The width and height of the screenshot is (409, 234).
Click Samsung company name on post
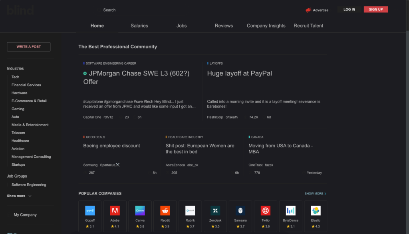pos(90,165)
